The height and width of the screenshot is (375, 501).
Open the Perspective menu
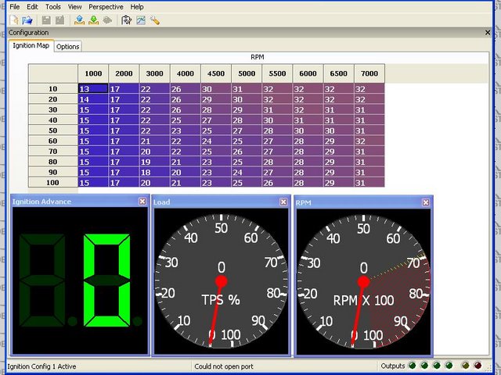coord(105,6)
